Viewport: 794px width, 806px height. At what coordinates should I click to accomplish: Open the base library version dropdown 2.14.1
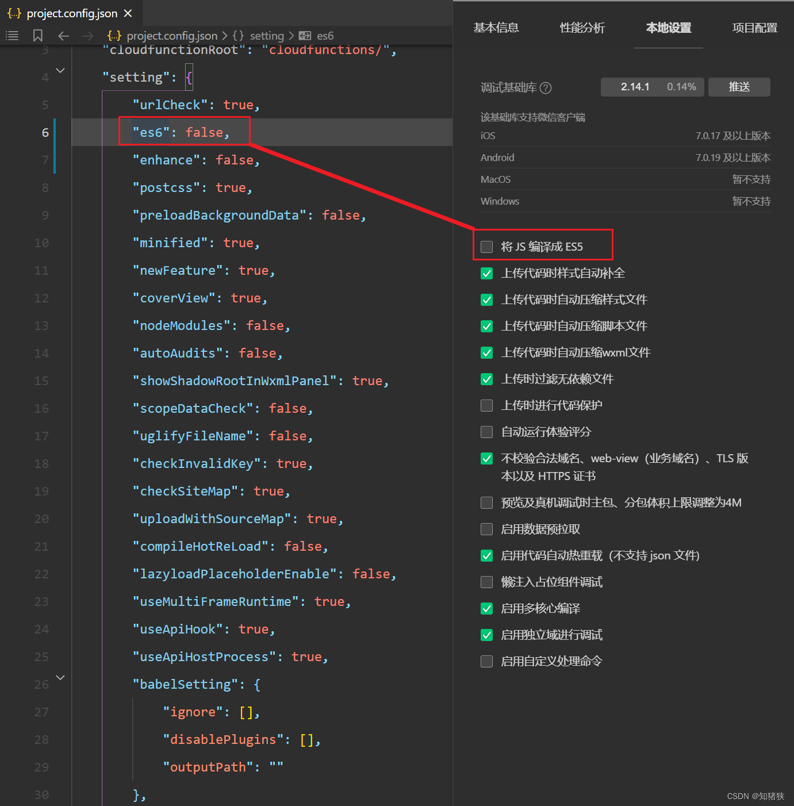point(653,87)
